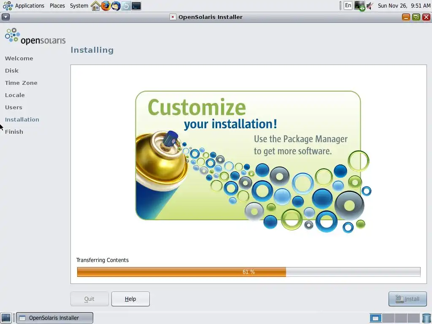432x324 pixels.
Task: Open the Places menu
Action: coord(57,6)
